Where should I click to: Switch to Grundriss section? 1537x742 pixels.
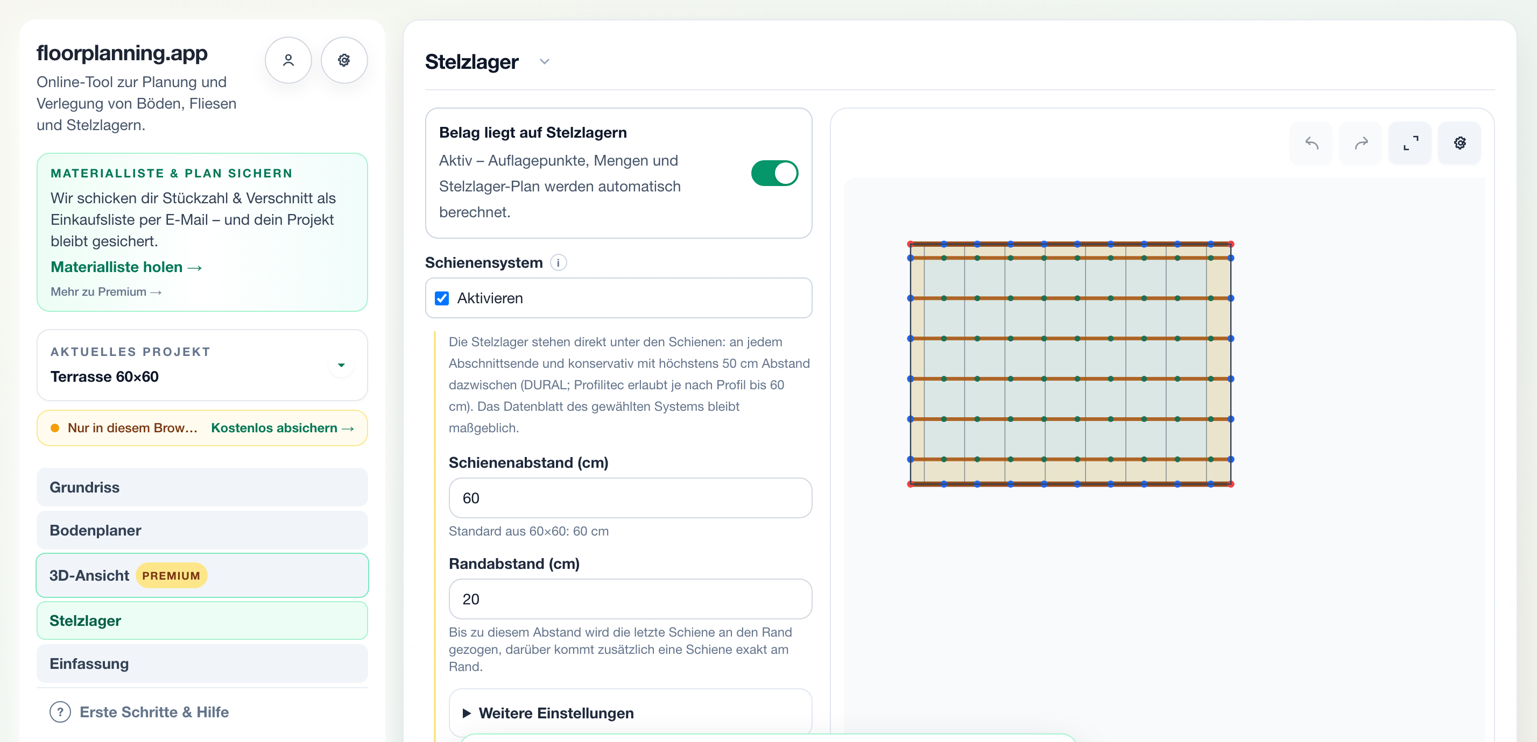(202, 488)
